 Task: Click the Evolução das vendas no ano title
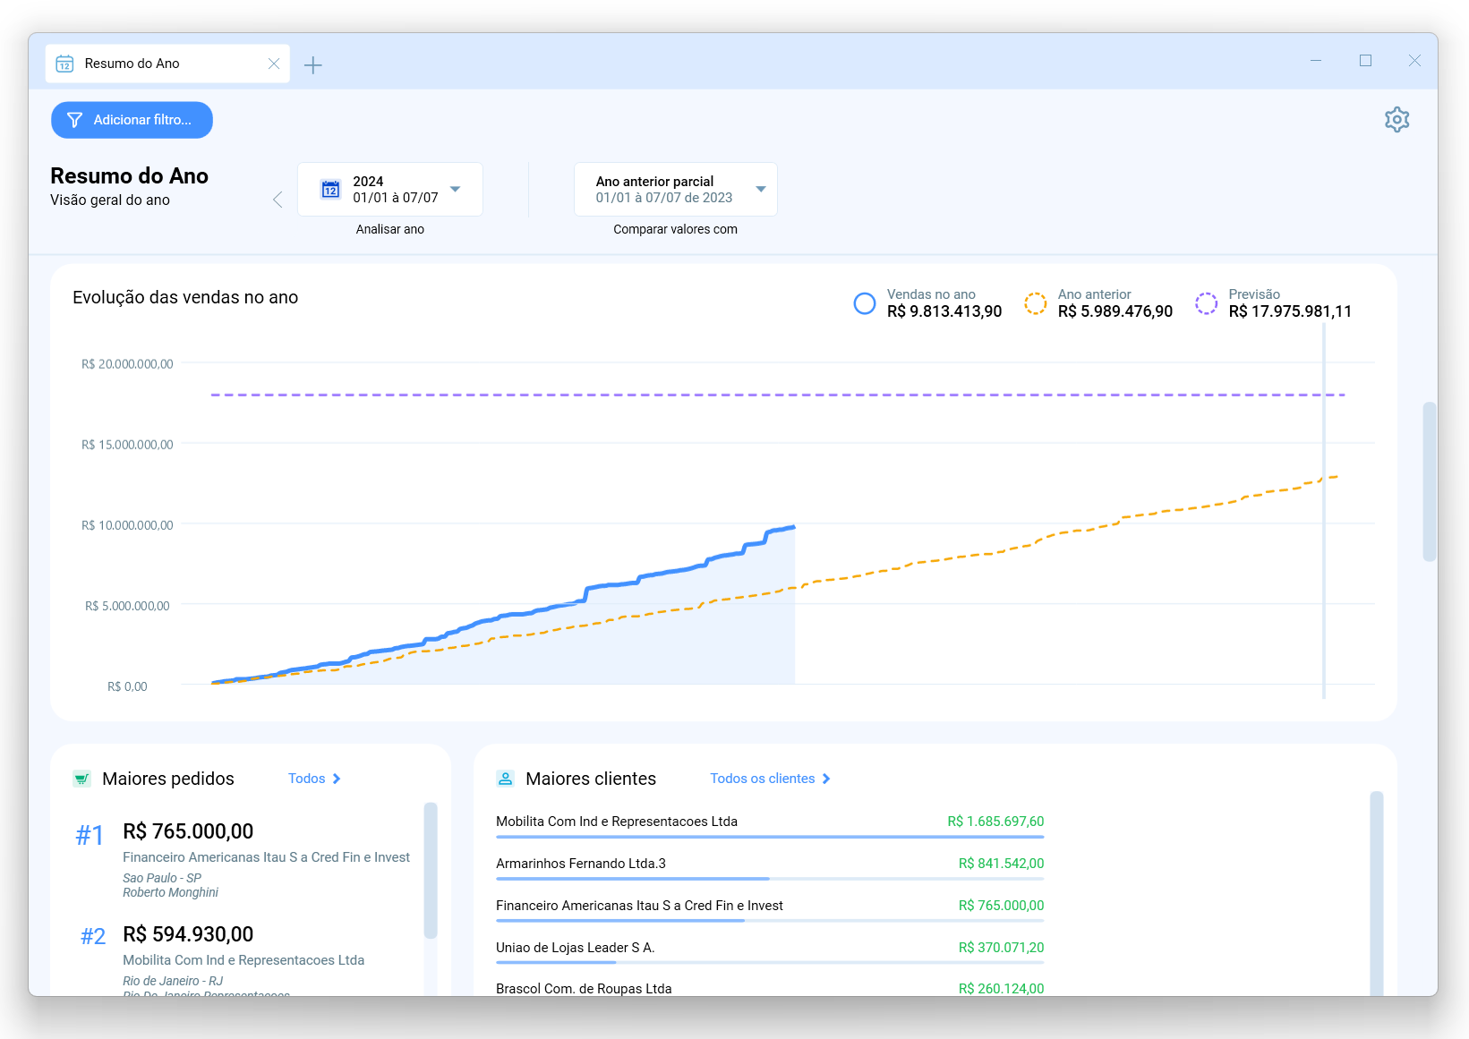tap(185, 298)
